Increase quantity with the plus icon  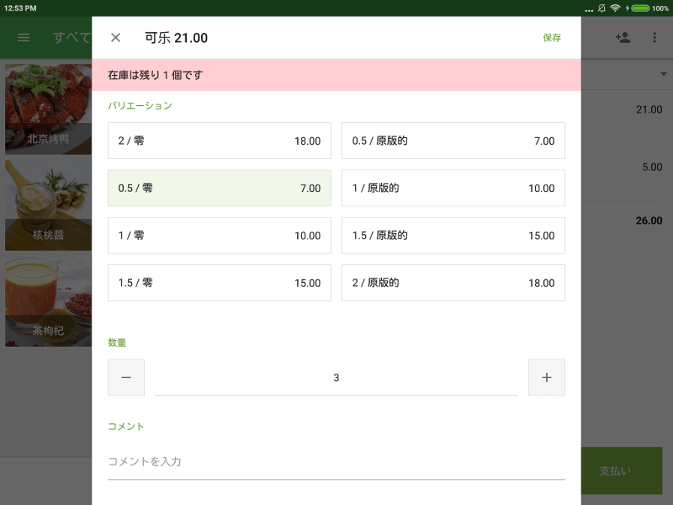coord(547,377)
